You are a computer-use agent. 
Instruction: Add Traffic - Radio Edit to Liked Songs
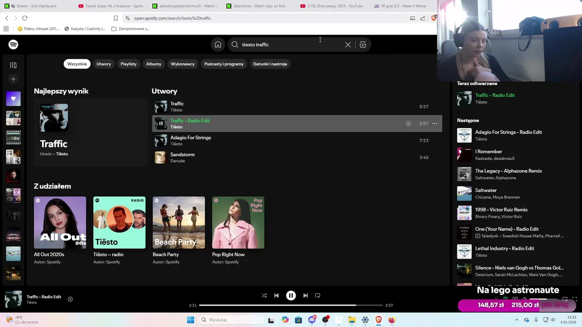[x=408, y=124]
